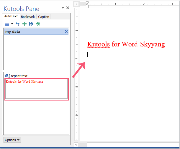Switch to the Bookmark tab
The image size is (180, 149).
(28, 17)
